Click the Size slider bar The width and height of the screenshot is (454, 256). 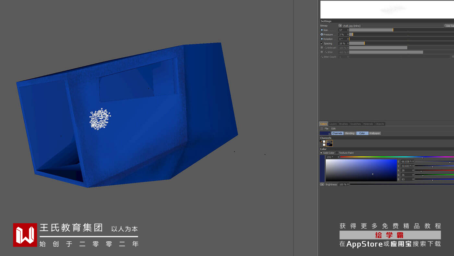coord(401,30)
